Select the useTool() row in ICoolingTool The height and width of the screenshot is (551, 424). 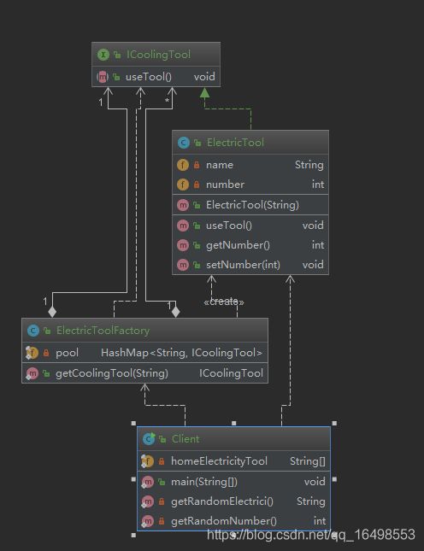[156, 77]
